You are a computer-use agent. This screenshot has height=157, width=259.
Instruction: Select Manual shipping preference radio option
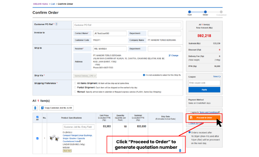pos(75,91)
